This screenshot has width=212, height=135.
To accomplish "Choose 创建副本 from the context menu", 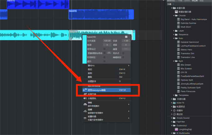I will coord(107,81).
